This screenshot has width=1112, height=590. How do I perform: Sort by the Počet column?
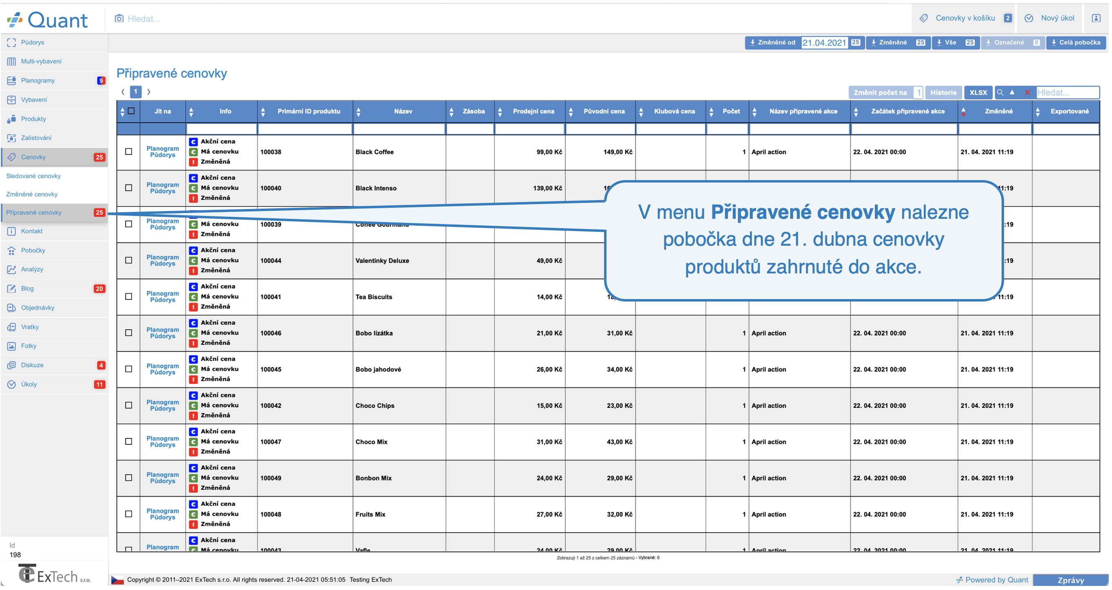point(727,111)
